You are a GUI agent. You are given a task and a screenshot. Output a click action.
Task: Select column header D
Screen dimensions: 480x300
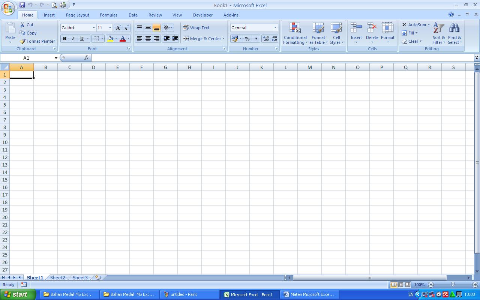[93, 67]
